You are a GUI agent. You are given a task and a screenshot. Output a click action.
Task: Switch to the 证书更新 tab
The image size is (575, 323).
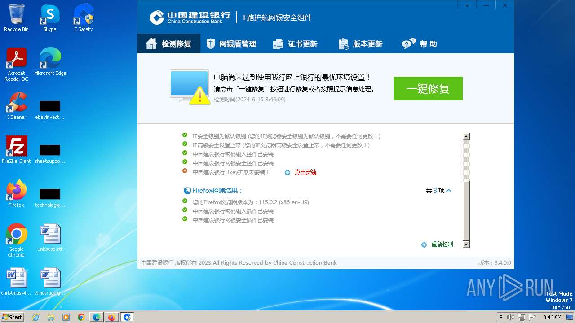(x=295, y=44)
